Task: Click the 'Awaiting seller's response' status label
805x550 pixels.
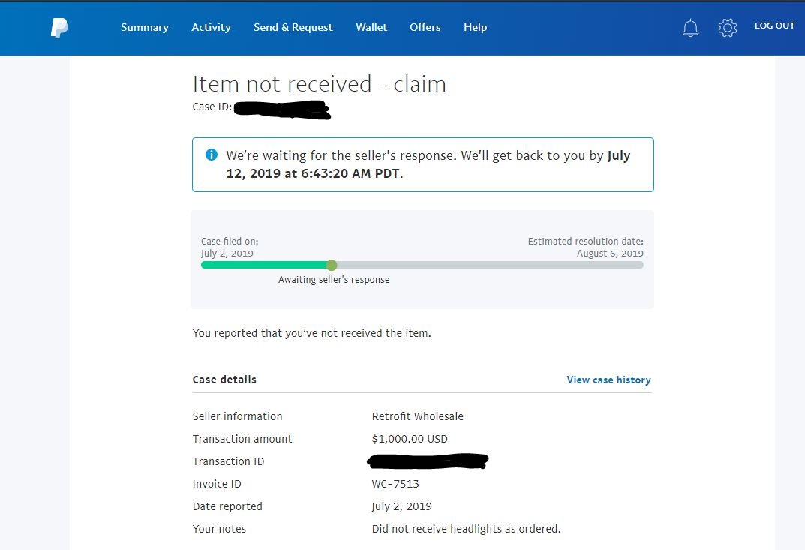Action: click(x=334, y=280)
